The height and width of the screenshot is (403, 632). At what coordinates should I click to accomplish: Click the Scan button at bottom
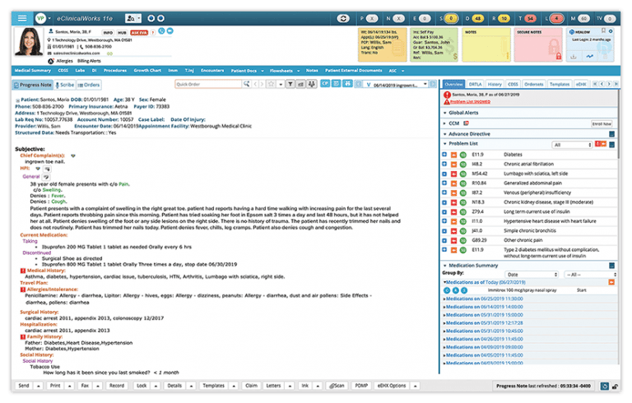[337, 386]
